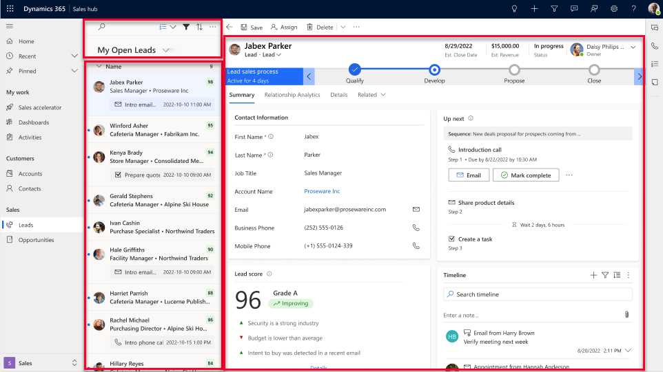Click the lightbulb assistant icon

(x=514, y=8)
